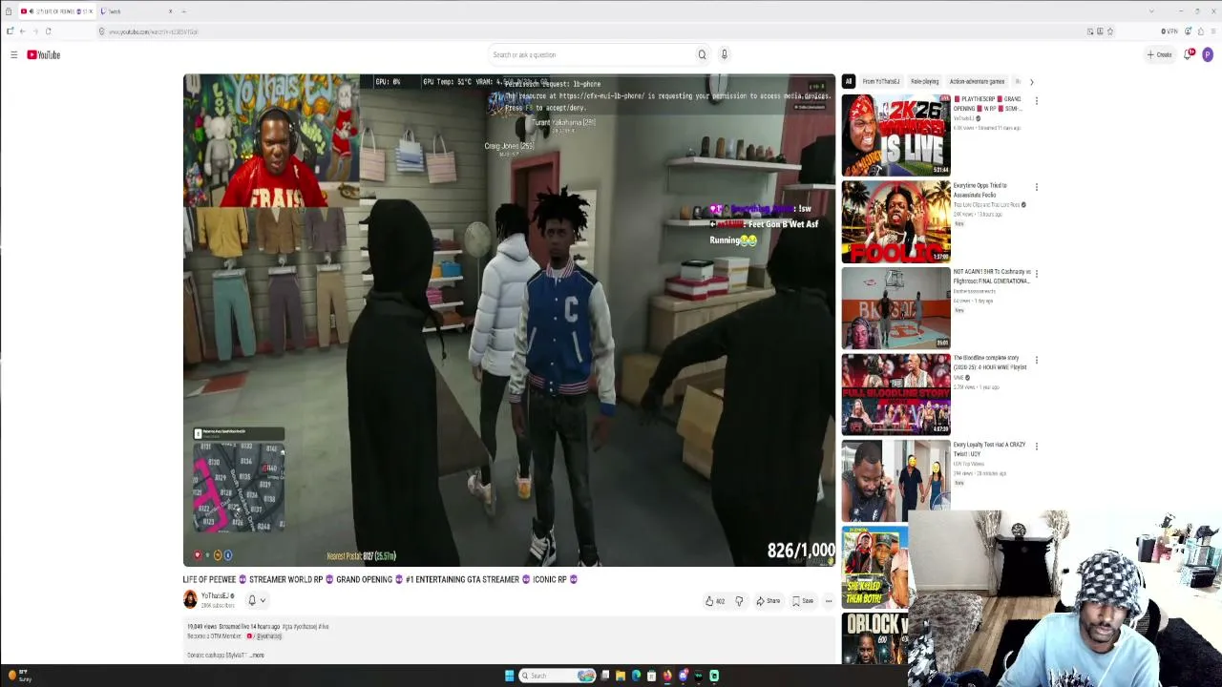The height and width of the screenshot is (687, 1222).
Task: Select the Role-playing filter chip
Action: [924, 82]
